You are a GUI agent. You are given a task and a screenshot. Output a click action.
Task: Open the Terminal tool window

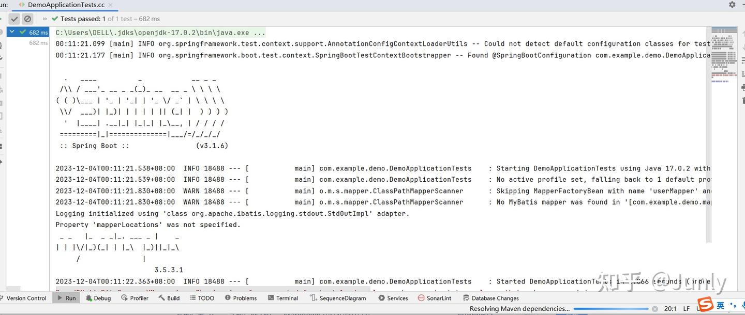(283, 298)
